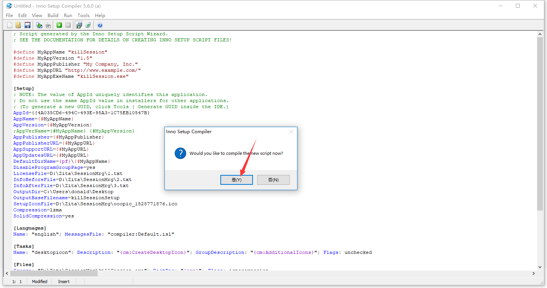Click the [Tasks] section header
Screen dimensions: 547x288
coord(24,246)
